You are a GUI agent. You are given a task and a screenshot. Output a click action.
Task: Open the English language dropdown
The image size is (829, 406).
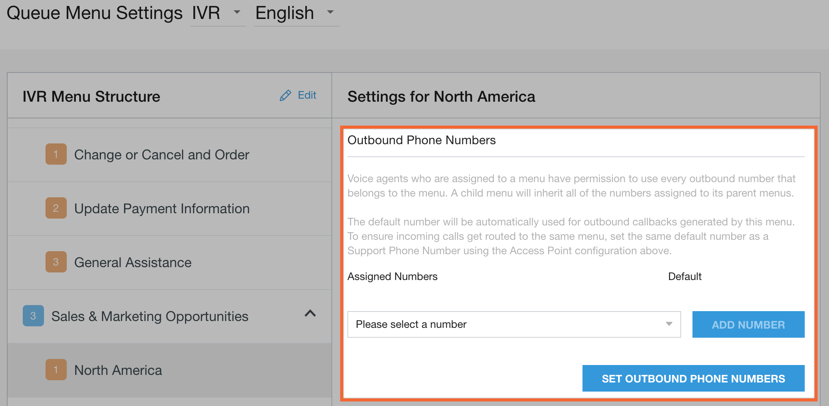(x=297, y=13)
